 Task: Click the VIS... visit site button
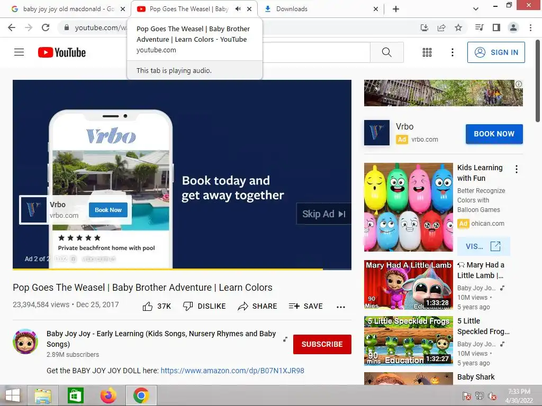pos(484,246)
